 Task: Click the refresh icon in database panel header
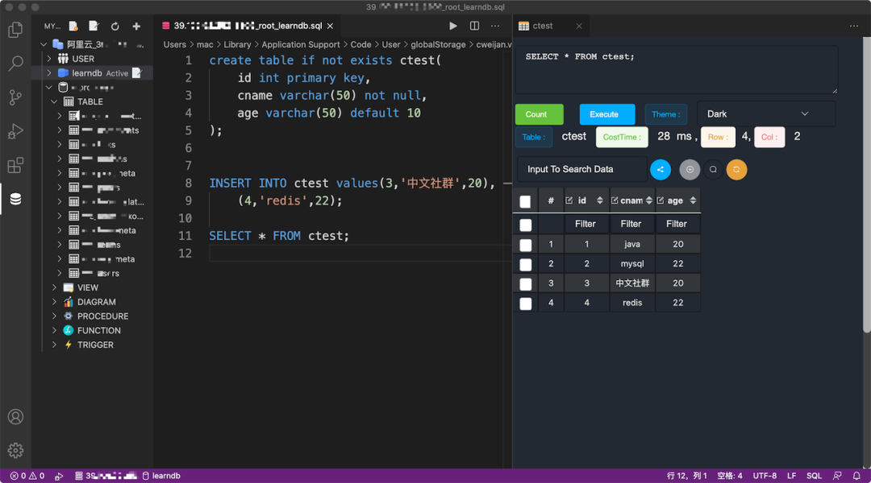coord(115,27)
